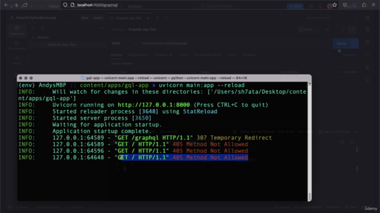
Task: Select the Tests tab
Action: tap(232, 55)
